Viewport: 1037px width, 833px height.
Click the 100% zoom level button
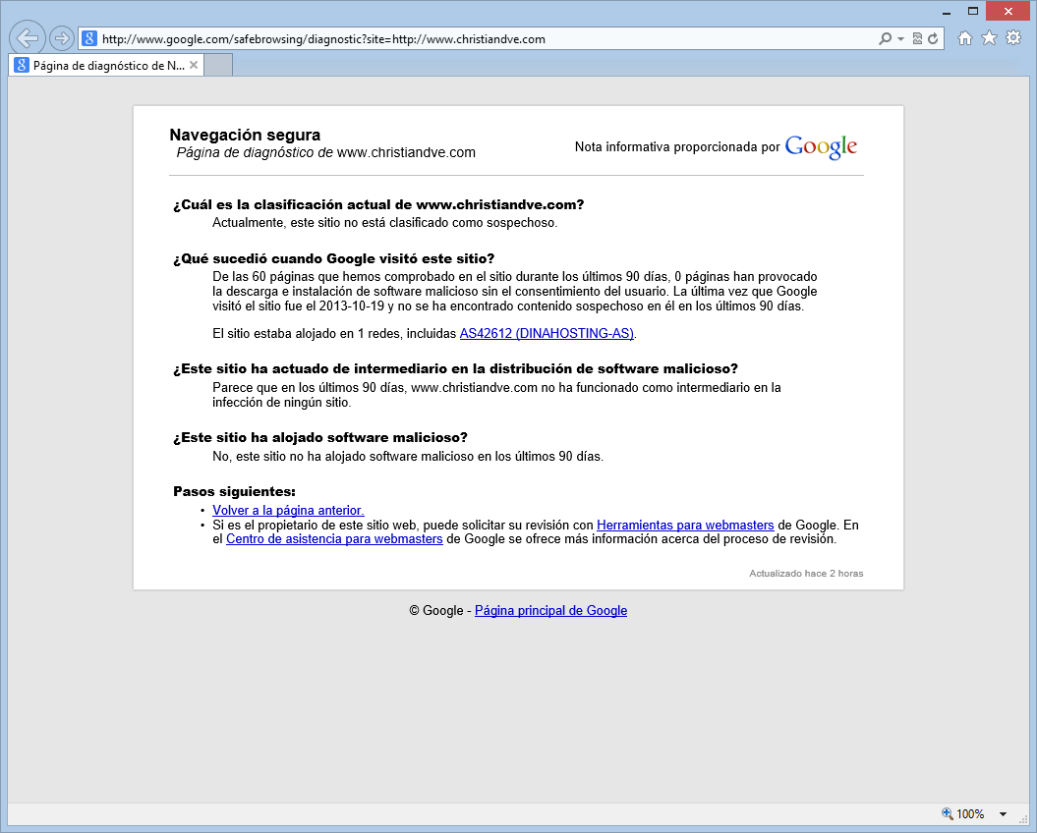(x=963, y=813)
